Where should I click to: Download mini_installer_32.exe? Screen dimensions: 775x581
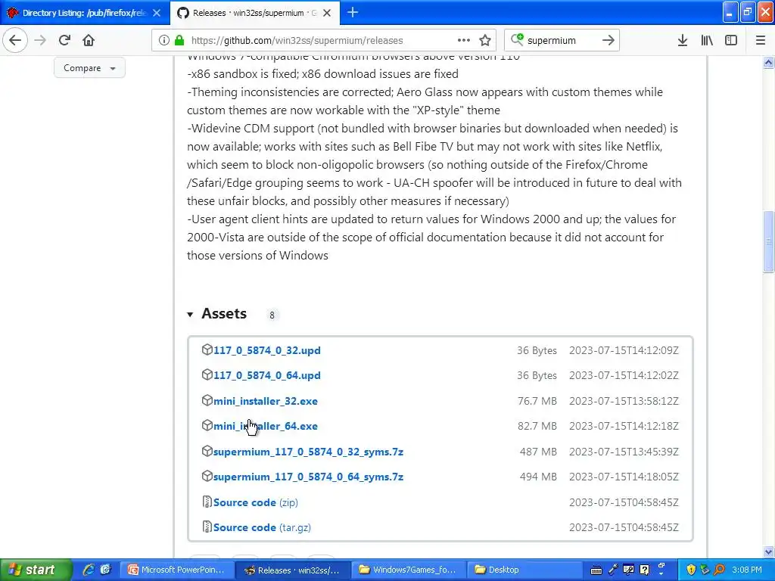pos(266,401)
